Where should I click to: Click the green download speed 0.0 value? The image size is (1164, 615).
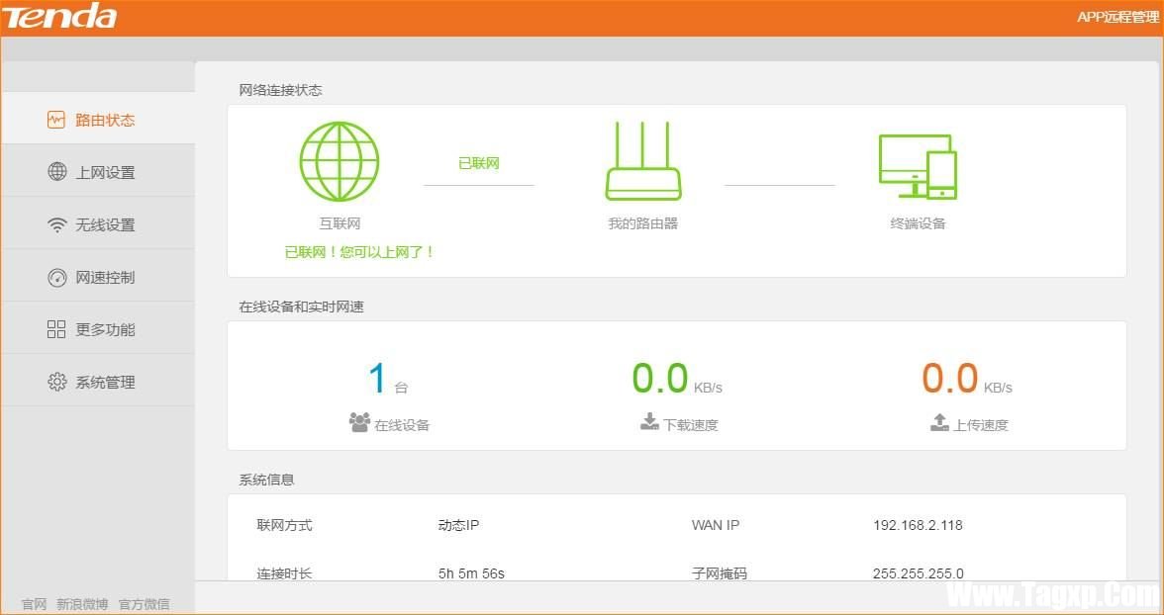point(660,378)
